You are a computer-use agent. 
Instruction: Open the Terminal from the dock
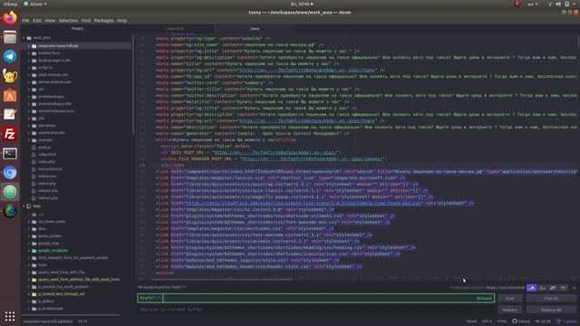coord(10,153)
